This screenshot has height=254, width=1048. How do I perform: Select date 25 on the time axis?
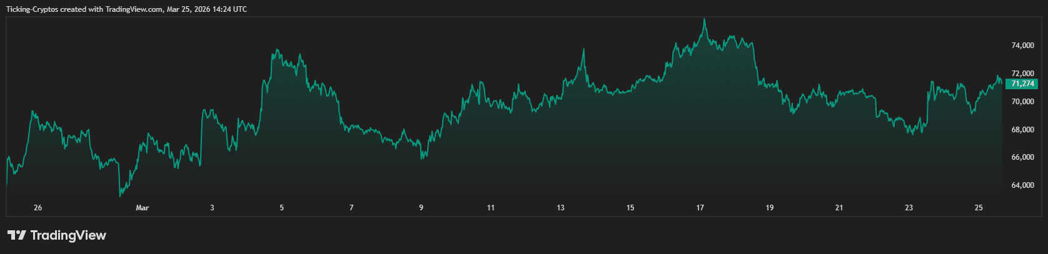click(979, 208)
